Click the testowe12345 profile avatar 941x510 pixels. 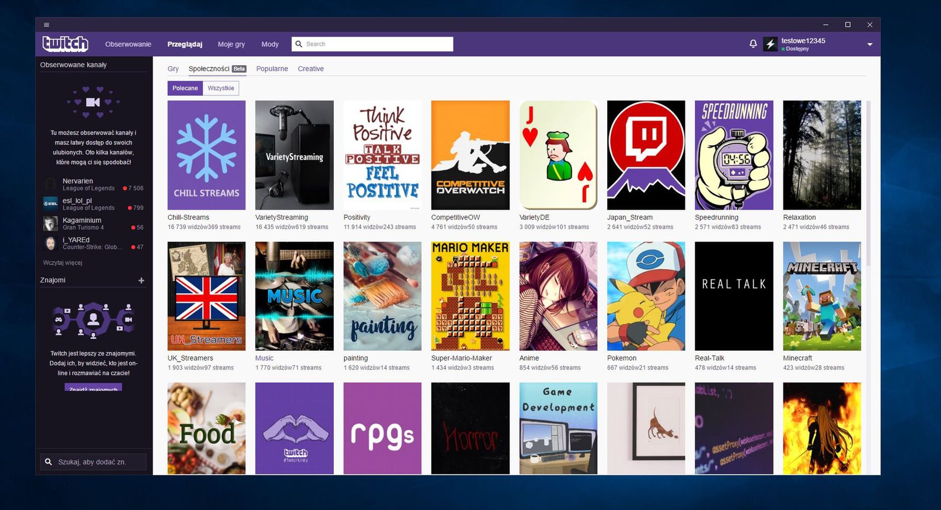pos(770,44)
